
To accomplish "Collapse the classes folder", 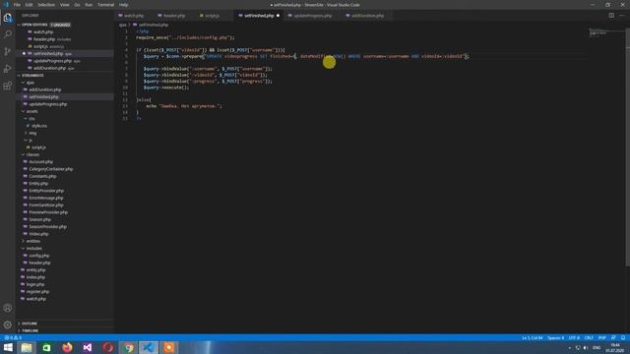I will point(32,155).
